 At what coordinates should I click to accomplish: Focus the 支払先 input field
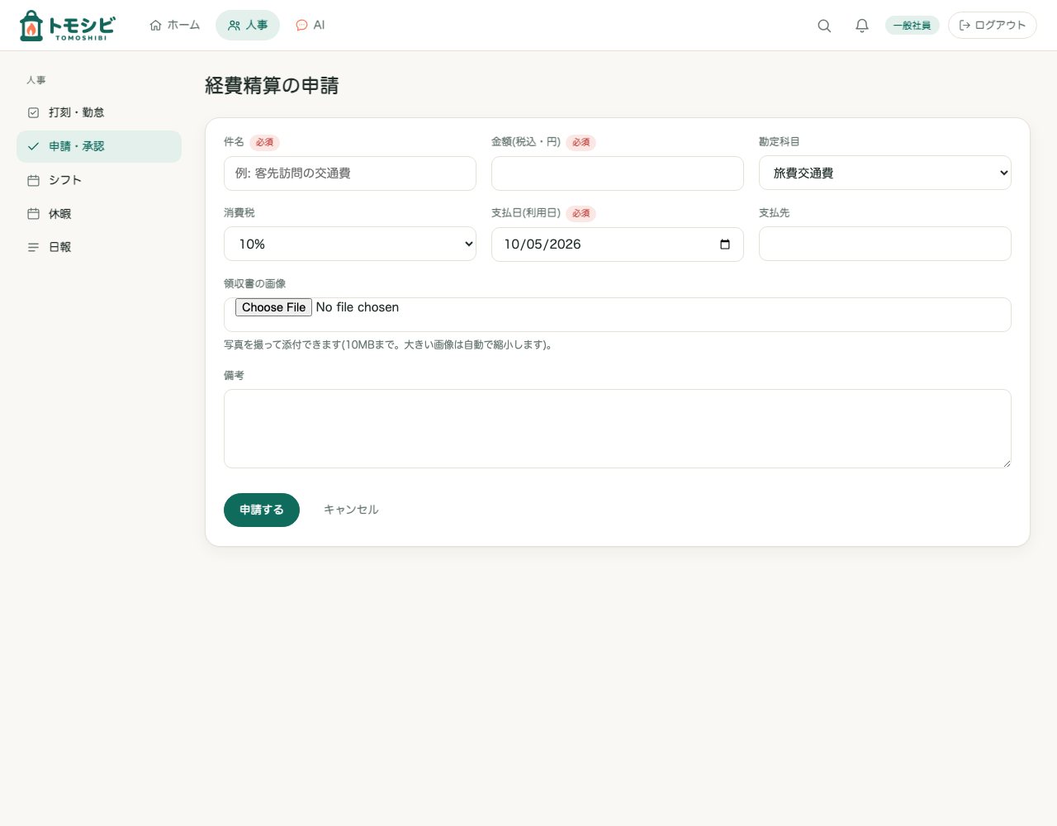tap(885, 244)
